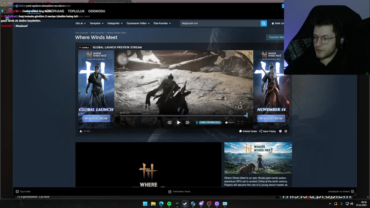
Task: Open the stream settings gear
Action: pos(280,131)
